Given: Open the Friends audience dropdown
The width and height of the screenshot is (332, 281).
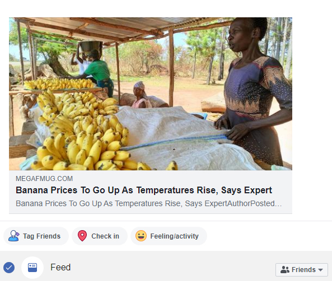Looking at the screenshot, I should click(302, 270).
